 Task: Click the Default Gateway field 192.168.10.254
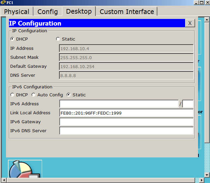click(126, 66)
